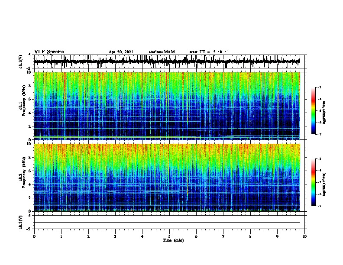Viewport: 343px width, 265px height.
Task: Click the time axis tick label "4"
Action: 142,236
